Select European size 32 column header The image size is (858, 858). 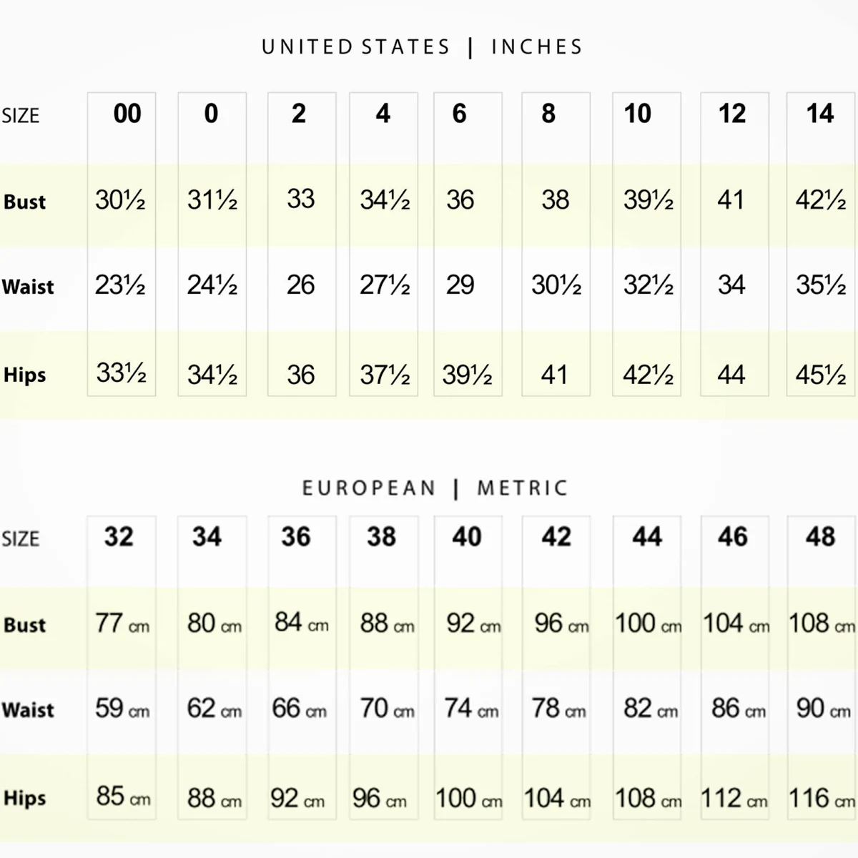tap(119, 537)
